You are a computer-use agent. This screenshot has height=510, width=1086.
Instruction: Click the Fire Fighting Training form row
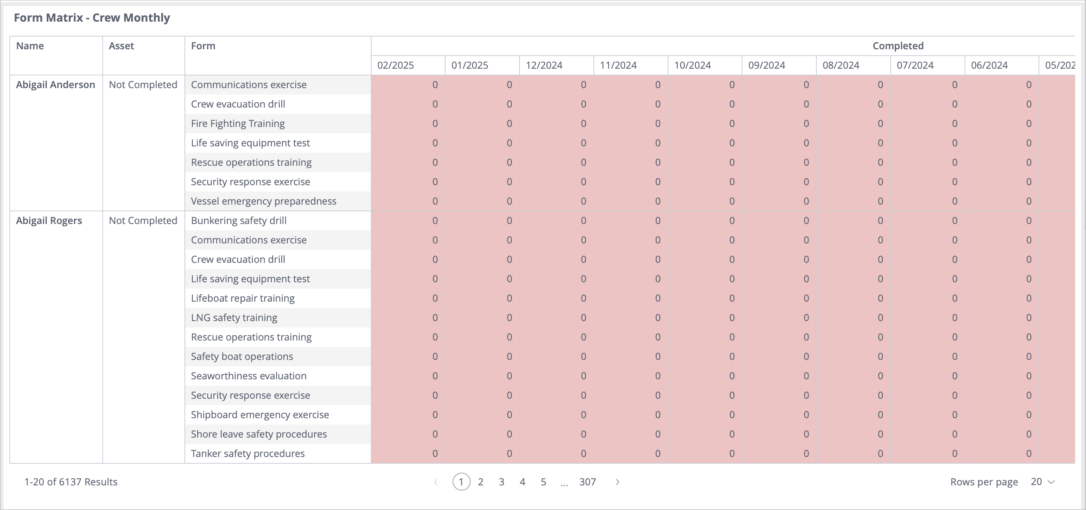(238, 123)
